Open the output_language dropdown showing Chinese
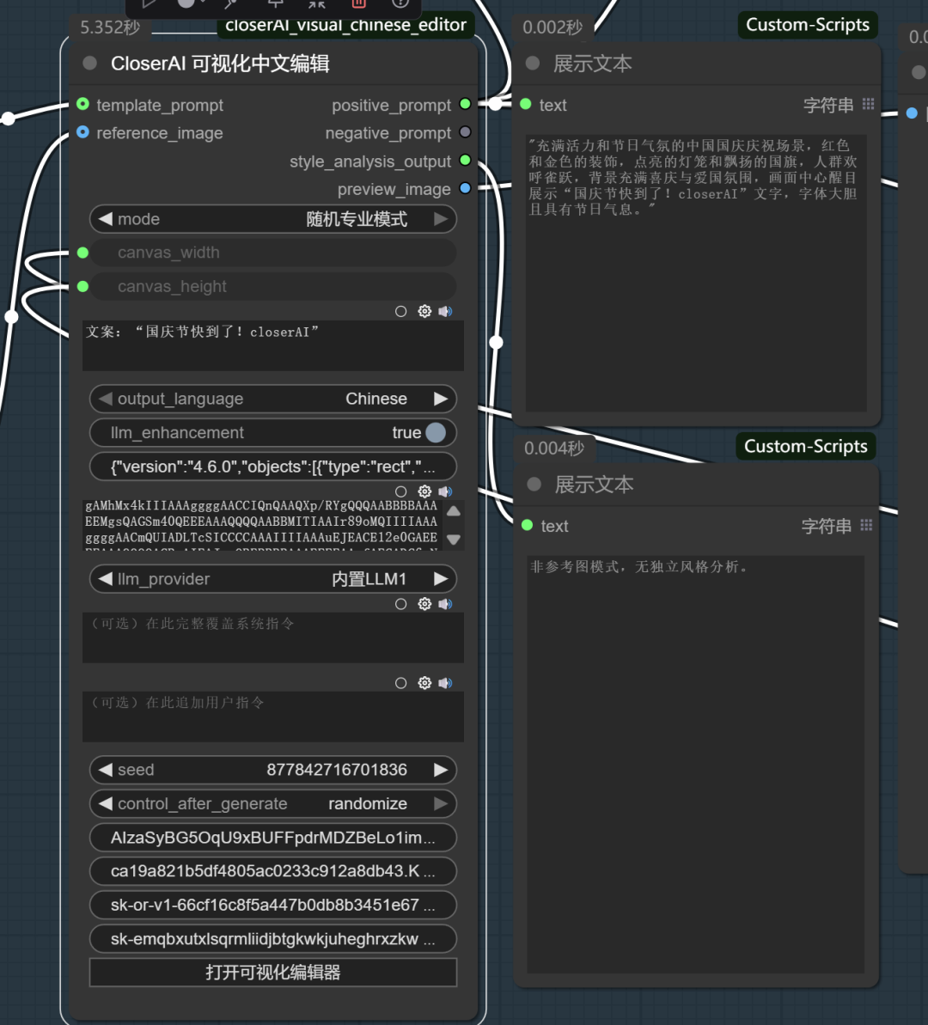Screen dimensions: 928x1025 point(272,399)
